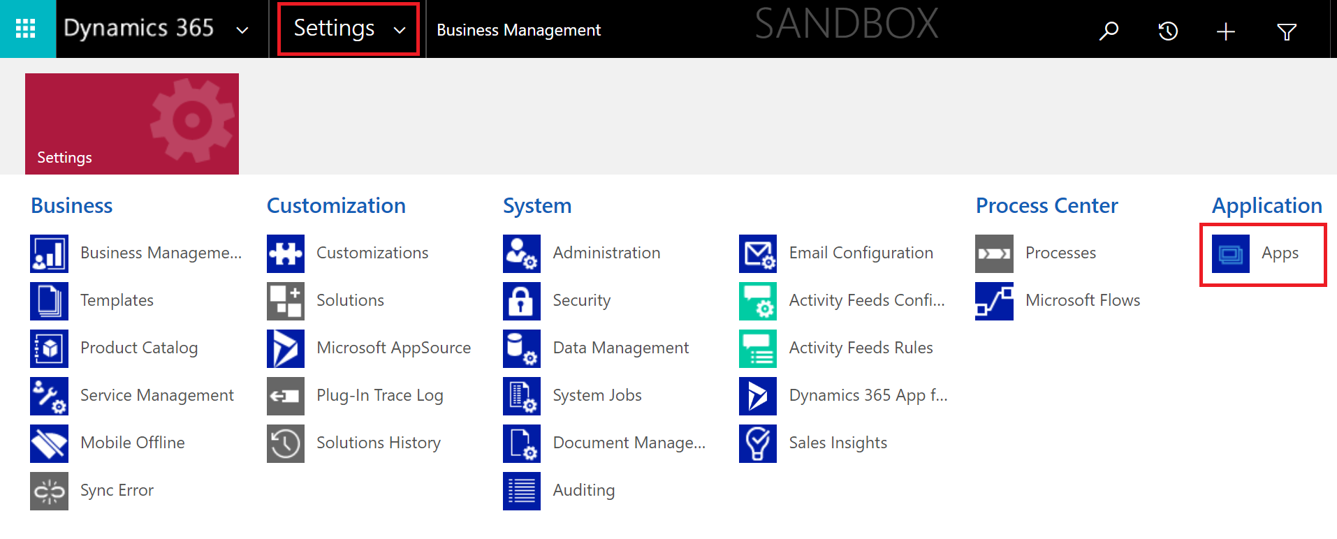
Task: Open Processes link
Action: pyautogui.click(x=1060, y=253)
